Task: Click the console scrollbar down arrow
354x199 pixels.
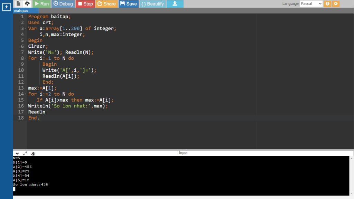Action: pos(352,193)
